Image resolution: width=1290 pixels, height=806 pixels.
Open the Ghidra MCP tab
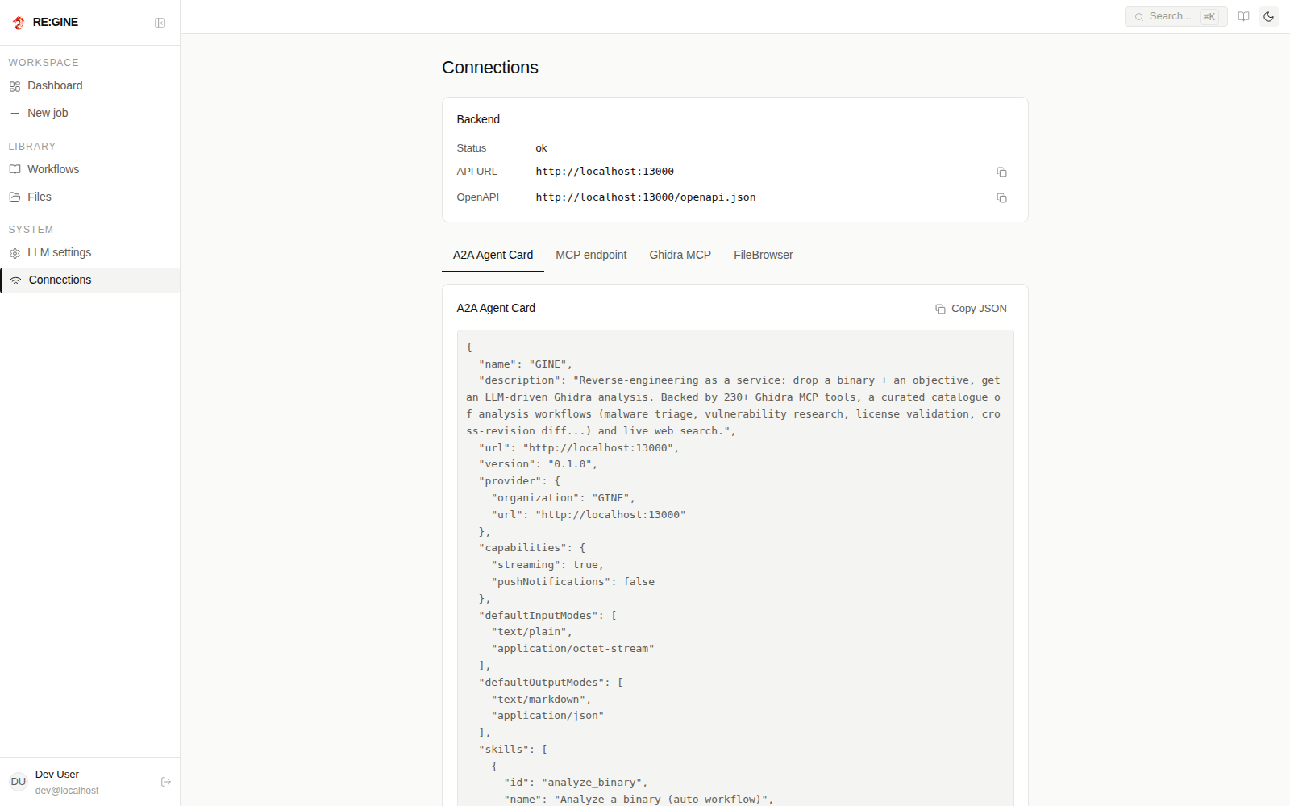680,255
